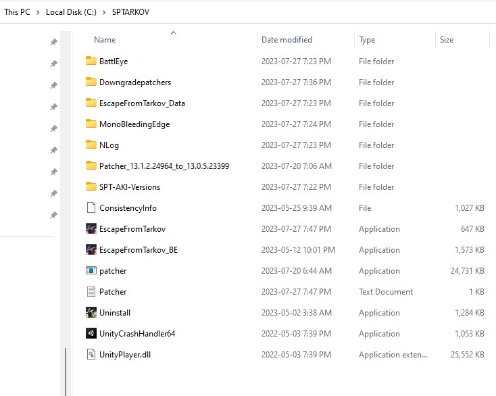Select the NLog folder name
The image size is (496, 396).
pos(109,145)
